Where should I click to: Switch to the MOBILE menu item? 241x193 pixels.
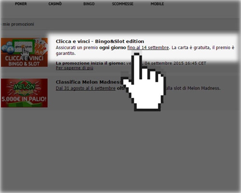pos(157,4)
